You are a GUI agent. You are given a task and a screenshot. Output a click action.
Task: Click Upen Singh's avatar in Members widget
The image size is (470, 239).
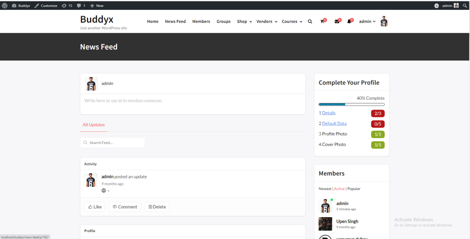click(325, 224)
